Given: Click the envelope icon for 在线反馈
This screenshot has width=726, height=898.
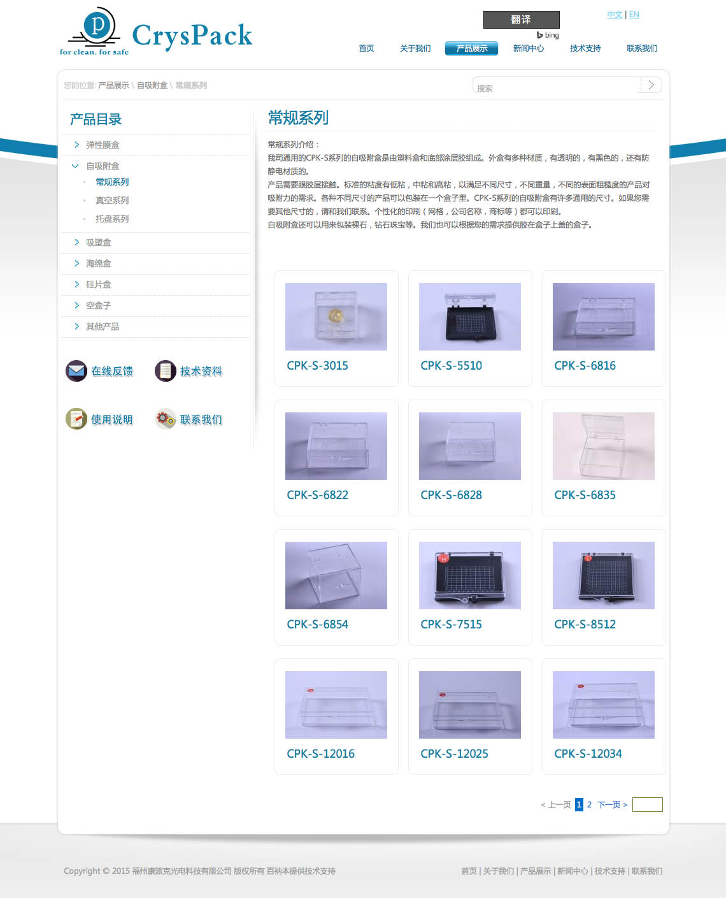Looking at the screenshot, I should [76, 371].
